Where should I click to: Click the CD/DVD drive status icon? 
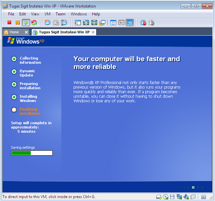[x=166, y=197]
